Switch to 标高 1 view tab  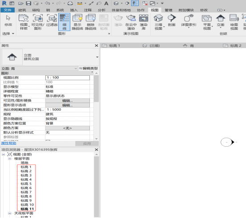[114, 45]
